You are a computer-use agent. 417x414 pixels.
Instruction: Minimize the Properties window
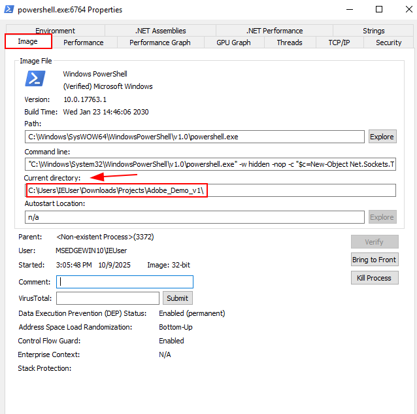(x=350, y=9)
